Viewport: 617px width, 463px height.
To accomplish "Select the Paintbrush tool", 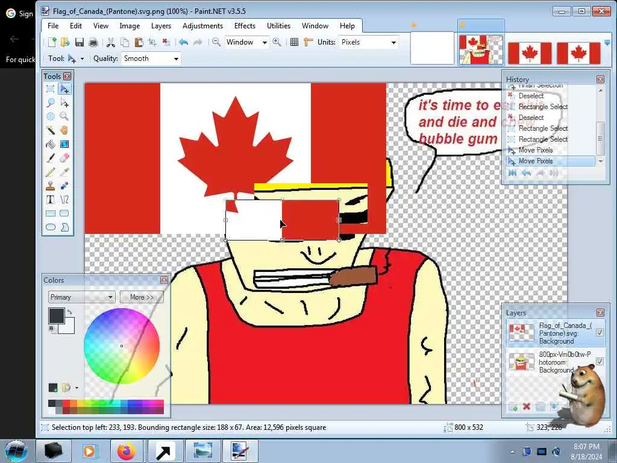I will (51, 158).
